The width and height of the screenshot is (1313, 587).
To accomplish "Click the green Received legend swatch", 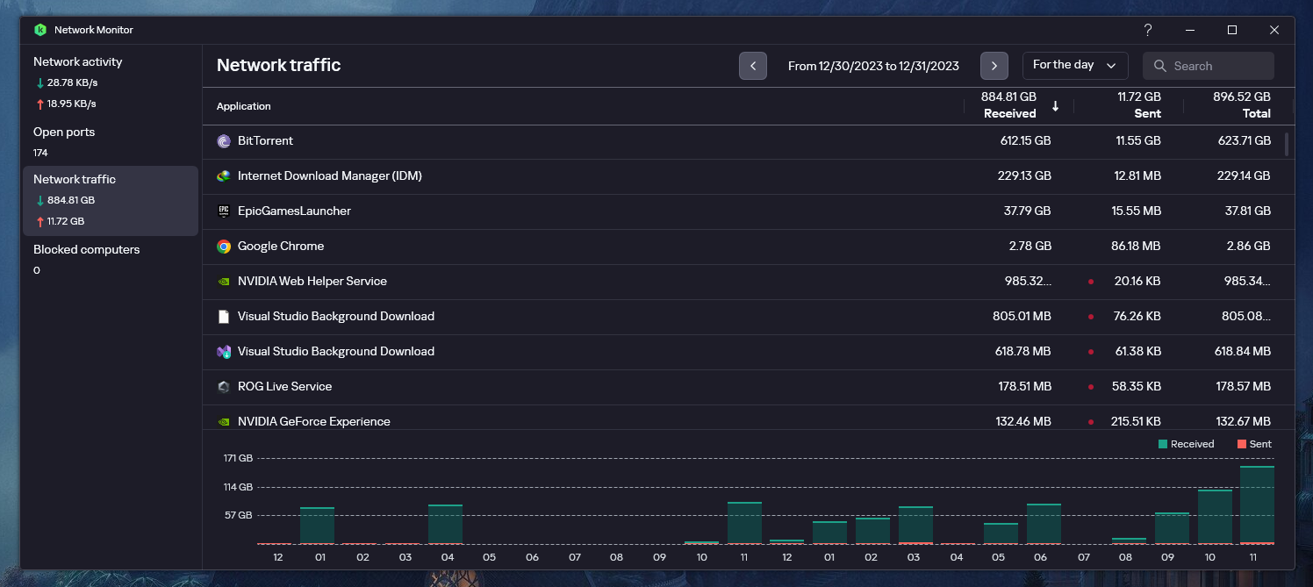I will pos(1163,444).
